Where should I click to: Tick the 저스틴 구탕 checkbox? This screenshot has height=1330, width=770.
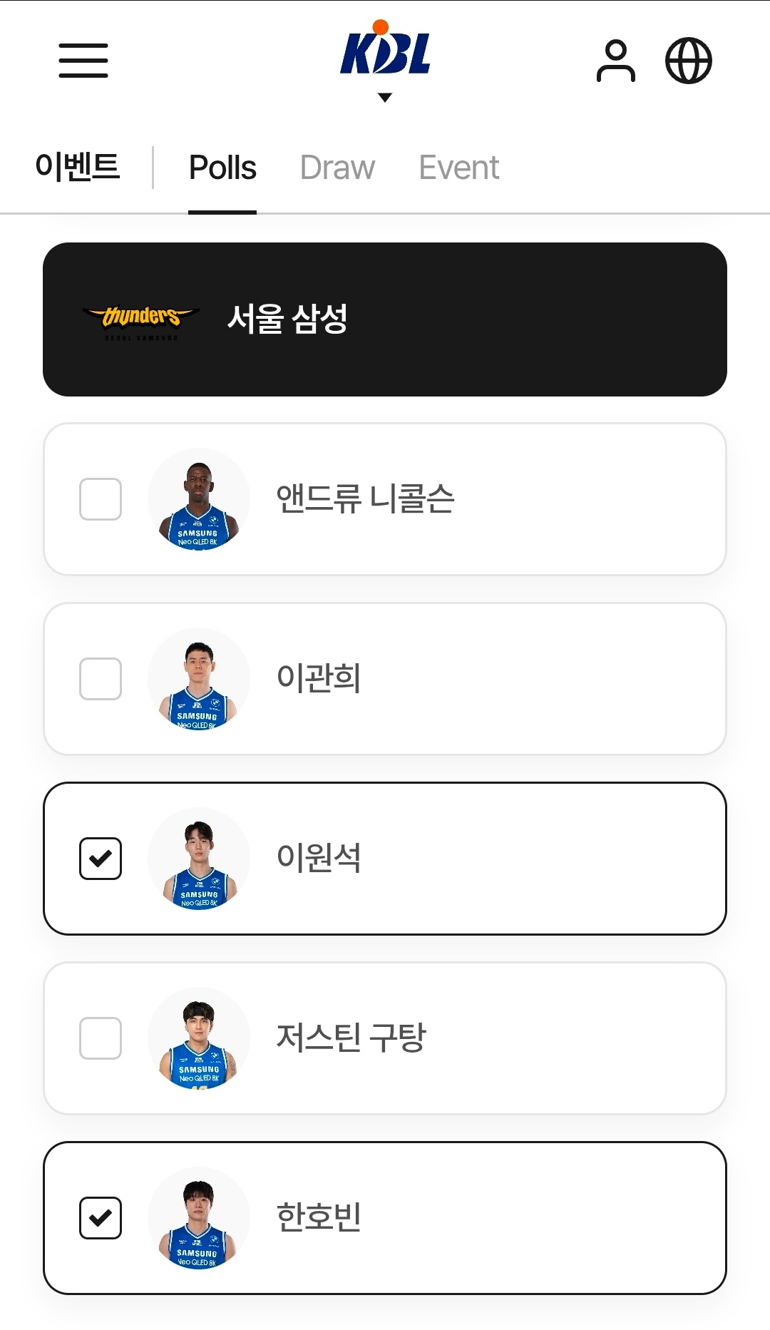pyautogui.click(x=101, y=1038)
